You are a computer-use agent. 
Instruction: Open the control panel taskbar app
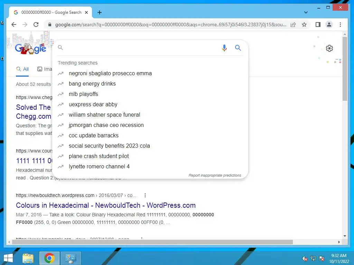(71, 258)
